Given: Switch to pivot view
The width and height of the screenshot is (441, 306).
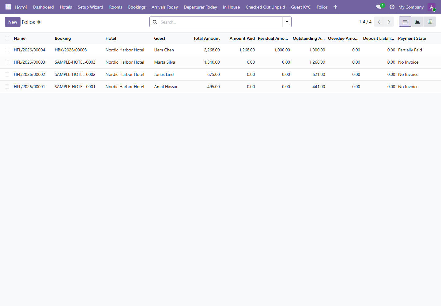Looking at the screenshot, I should tap(430, 22).
